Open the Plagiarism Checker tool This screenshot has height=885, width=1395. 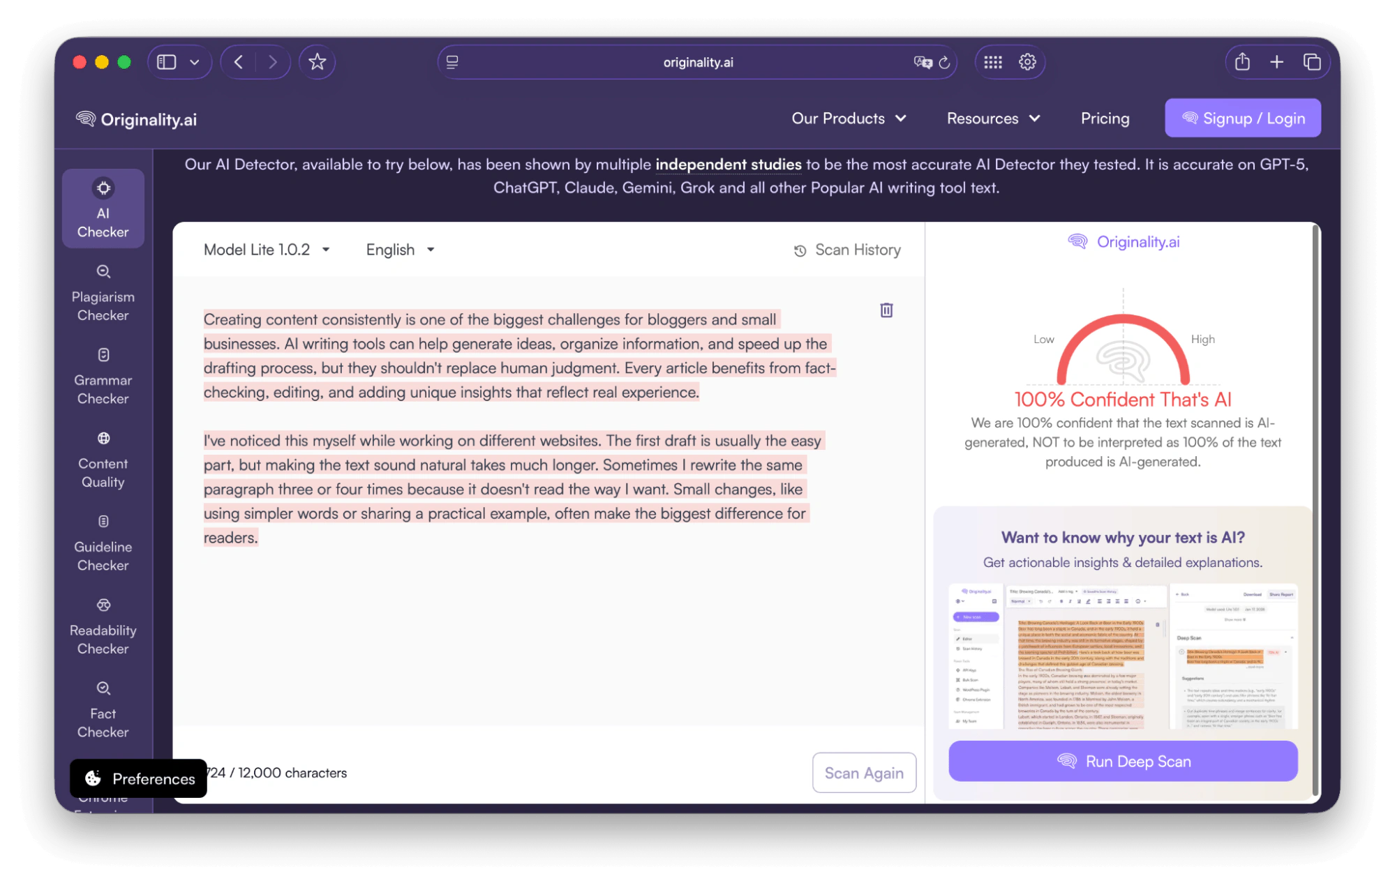[103, 293]
